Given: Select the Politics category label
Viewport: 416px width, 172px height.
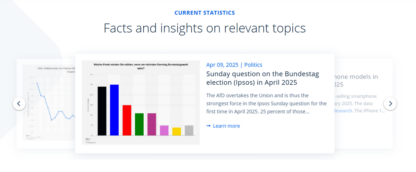Looking at the screenshot, I should click(x=253, y=65).
